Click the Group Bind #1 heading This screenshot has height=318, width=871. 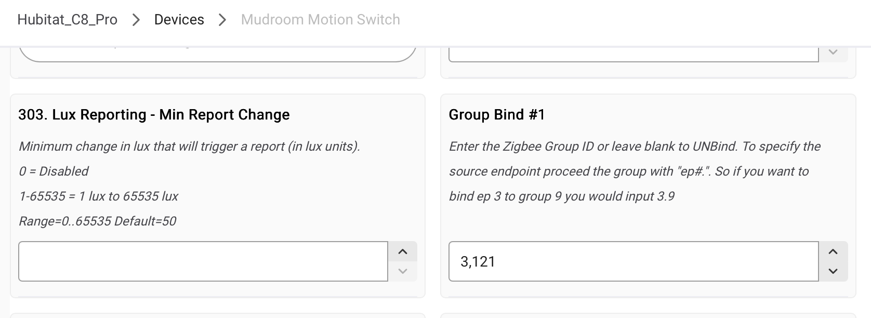[497, 115]
